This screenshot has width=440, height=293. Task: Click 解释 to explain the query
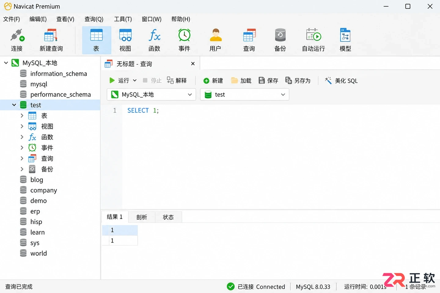(177, 81)
